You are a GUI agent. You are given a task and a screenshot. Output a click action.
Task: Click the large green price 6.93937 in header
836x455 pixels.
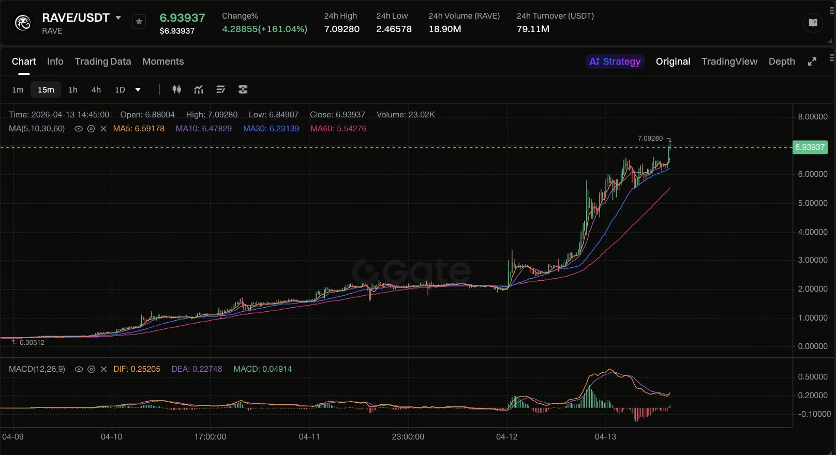[182, 18]
